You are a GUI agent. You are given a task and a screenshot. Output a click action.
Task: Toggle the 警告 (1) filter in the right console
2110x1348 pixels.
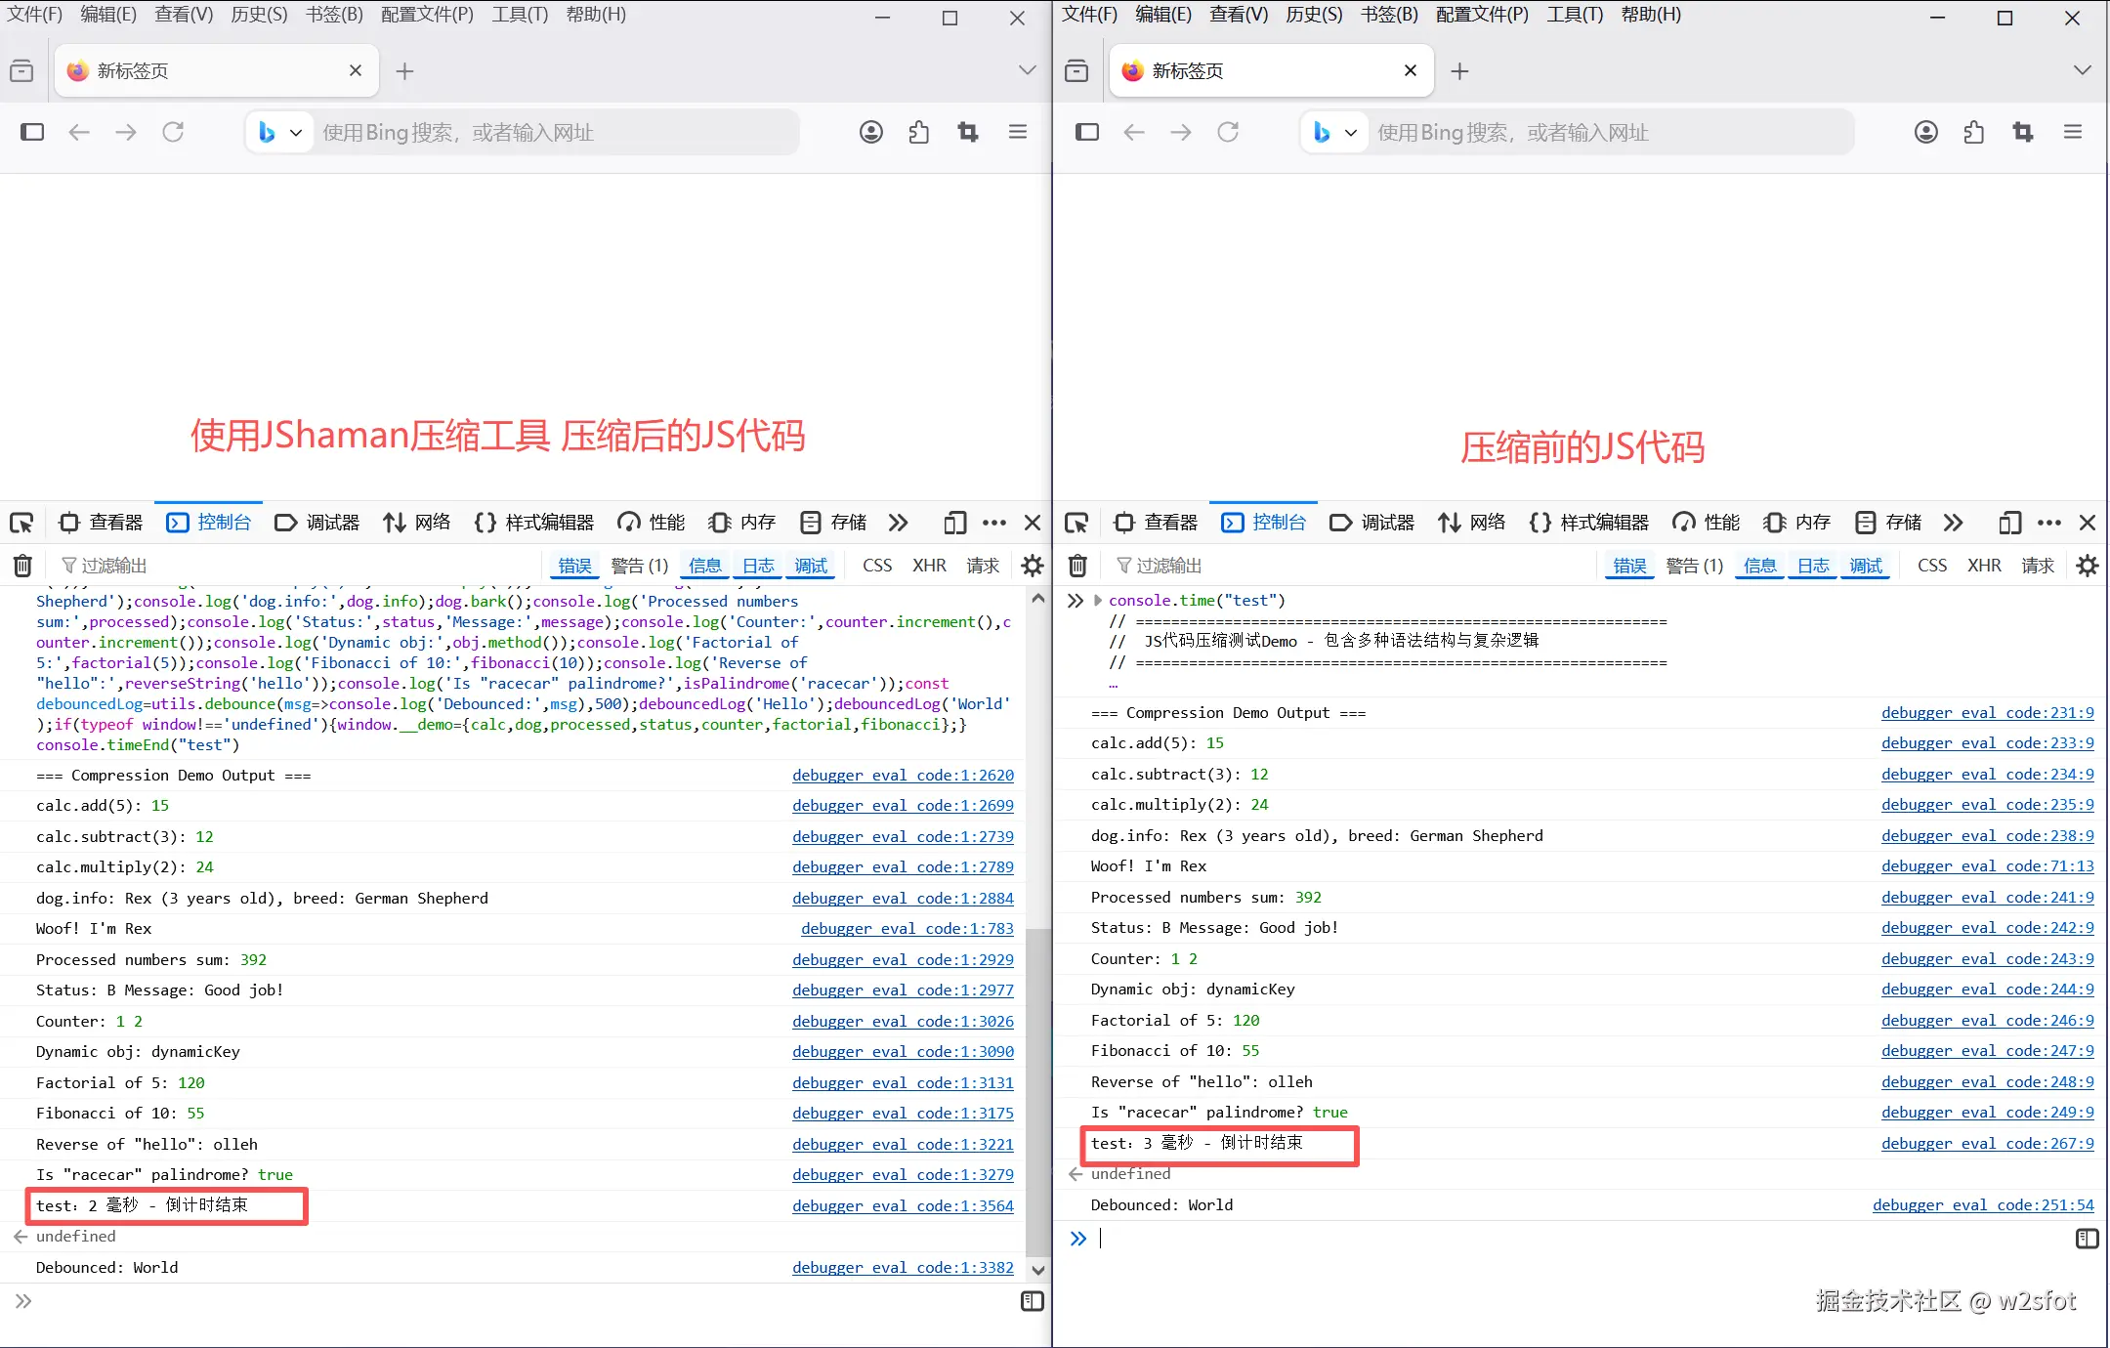coord(1694,566)
